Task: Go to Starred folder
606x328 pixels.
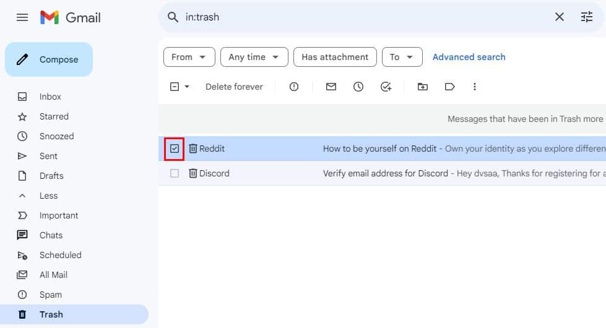Action: 54,116
